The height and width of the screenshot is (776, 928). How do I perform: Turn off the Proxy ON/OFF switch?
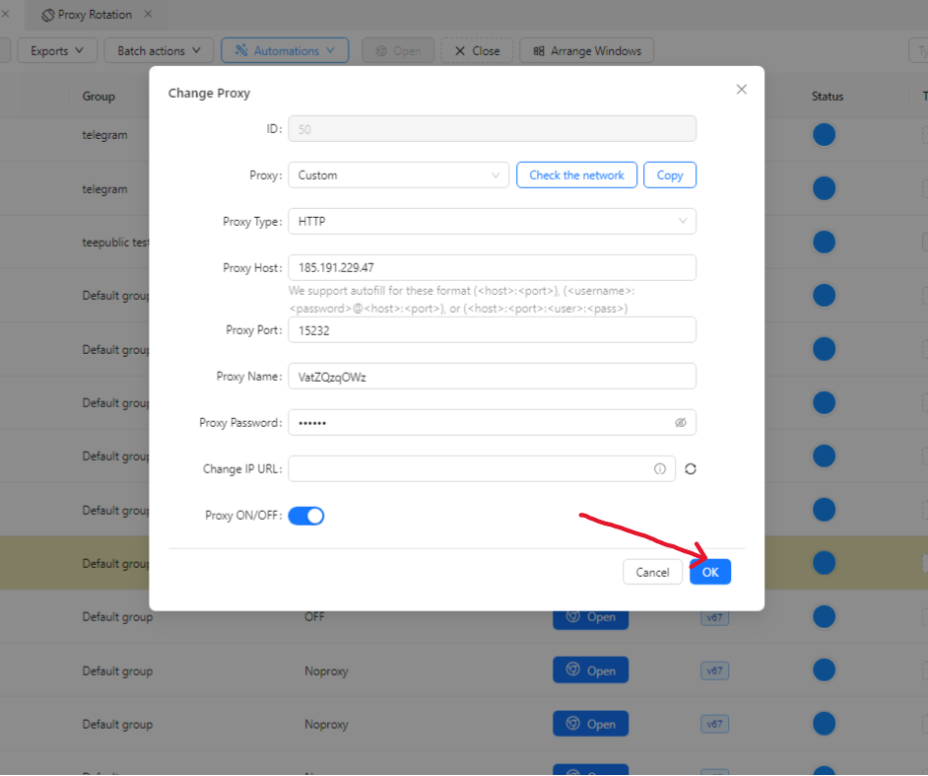306,516
